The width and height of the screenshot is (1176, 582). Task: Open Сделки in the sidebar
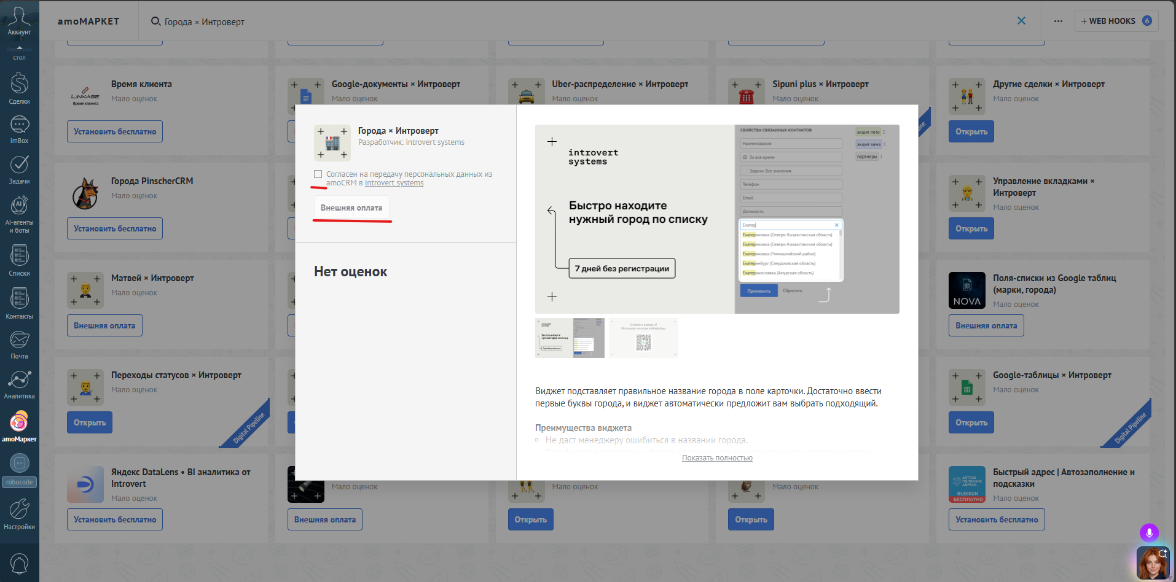pyautogui.click(x=19, y=88)
